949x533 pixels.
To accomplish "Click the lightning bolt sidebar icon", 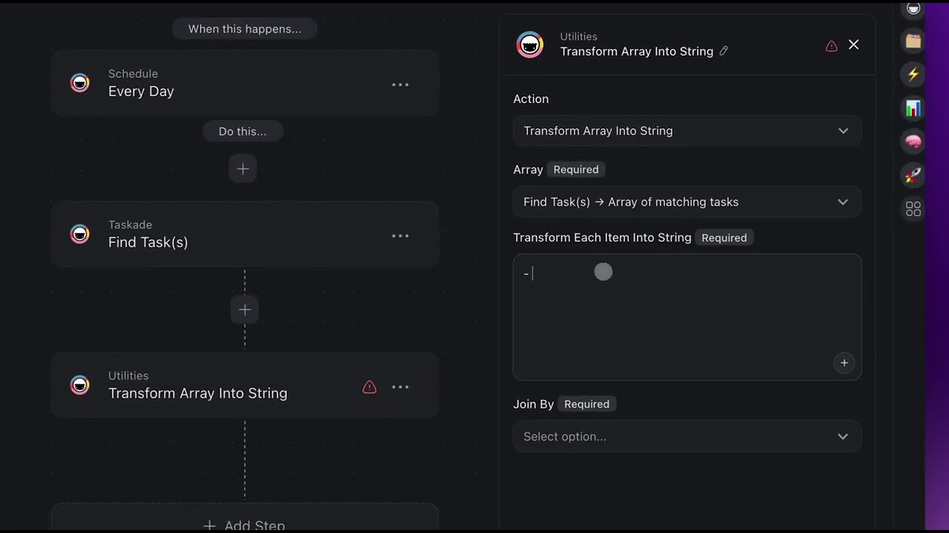I will (x=913, y=75).
